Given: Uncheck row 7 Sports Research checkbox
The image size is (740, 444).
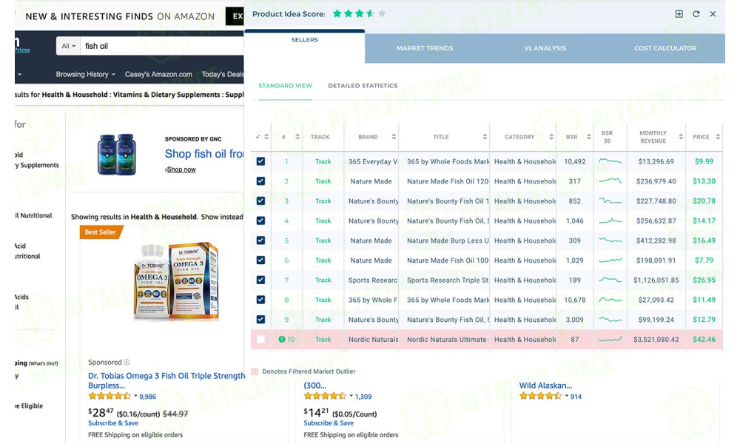Looking at the screenshot, I should point(260,280).
